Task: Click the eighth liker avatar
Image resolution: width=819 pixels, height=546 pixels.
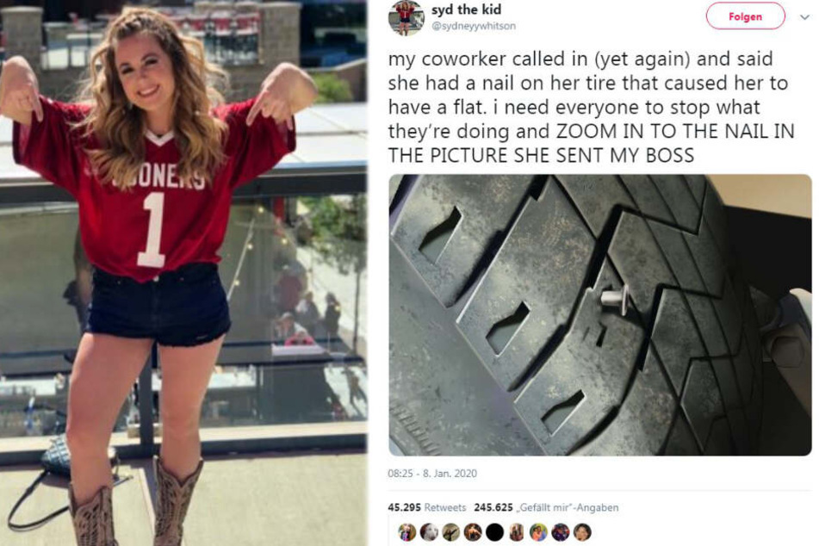Action: pos(561,532)
